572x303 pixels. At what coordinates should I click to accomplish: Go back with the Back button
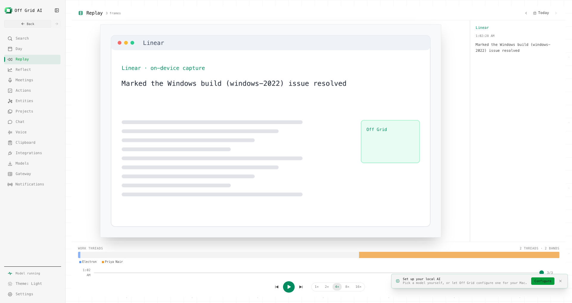(x=28, y=24)
